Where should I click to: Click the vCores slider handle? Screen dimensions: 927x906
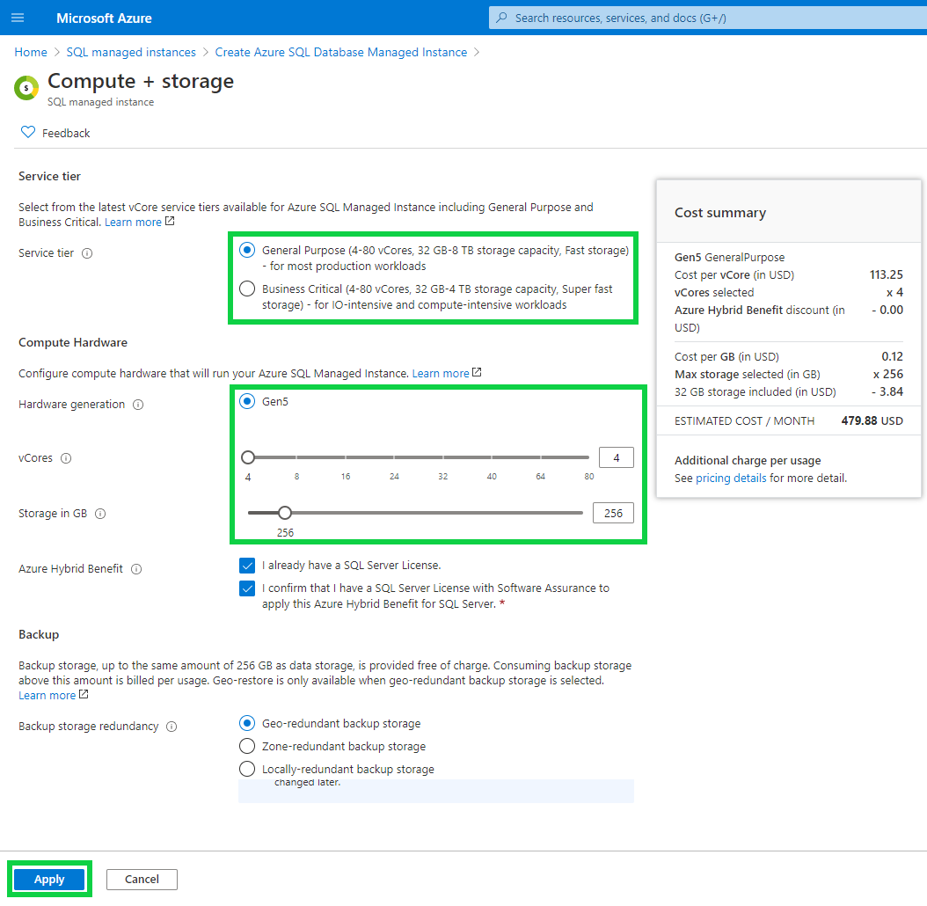248,457
